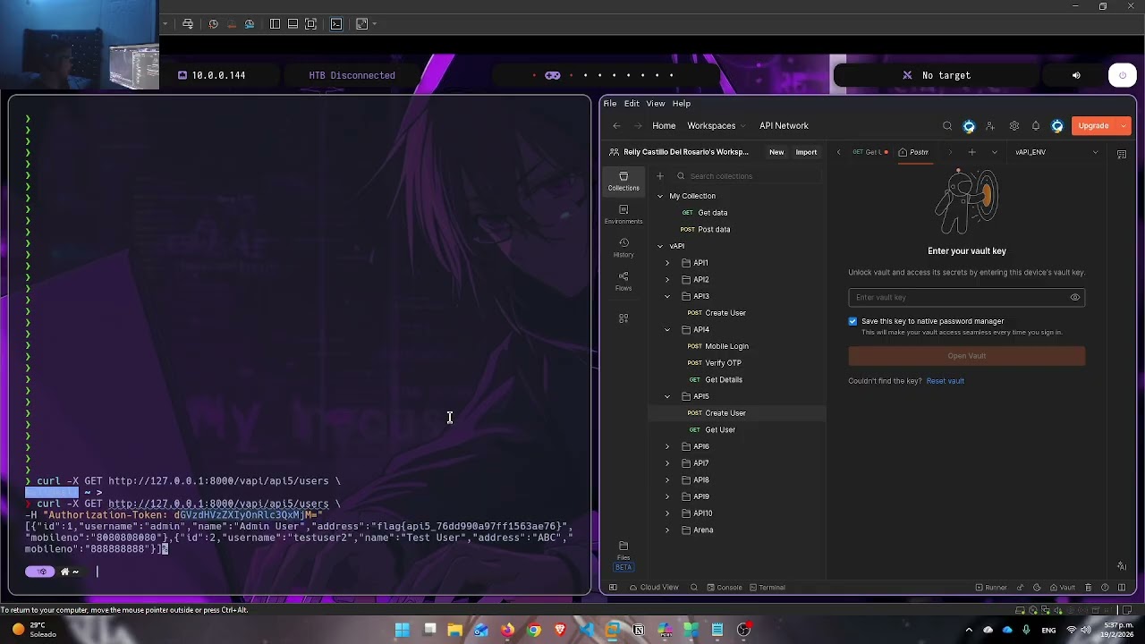
Task: Add a new request tab
Action: pos(972,152)
